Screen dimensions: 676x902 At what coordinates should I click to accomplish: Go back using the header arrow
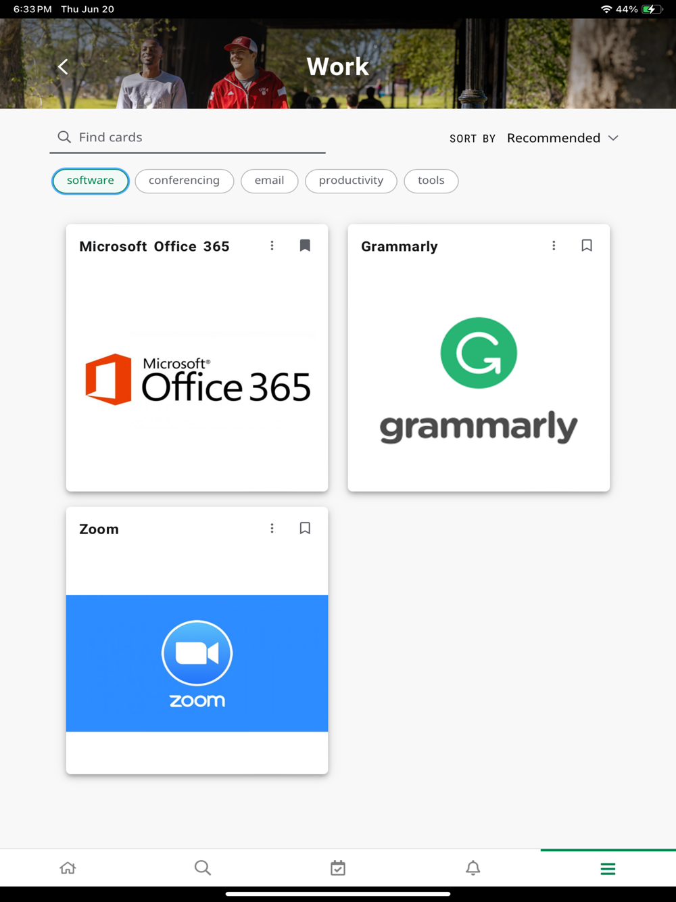[x=63, y=66]
